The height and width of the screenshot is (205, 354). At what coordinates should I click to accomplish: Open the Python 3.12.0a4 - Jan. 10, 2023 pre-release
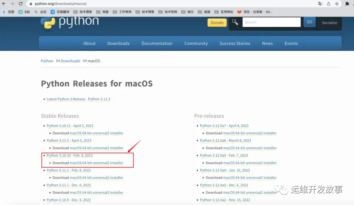225,170
